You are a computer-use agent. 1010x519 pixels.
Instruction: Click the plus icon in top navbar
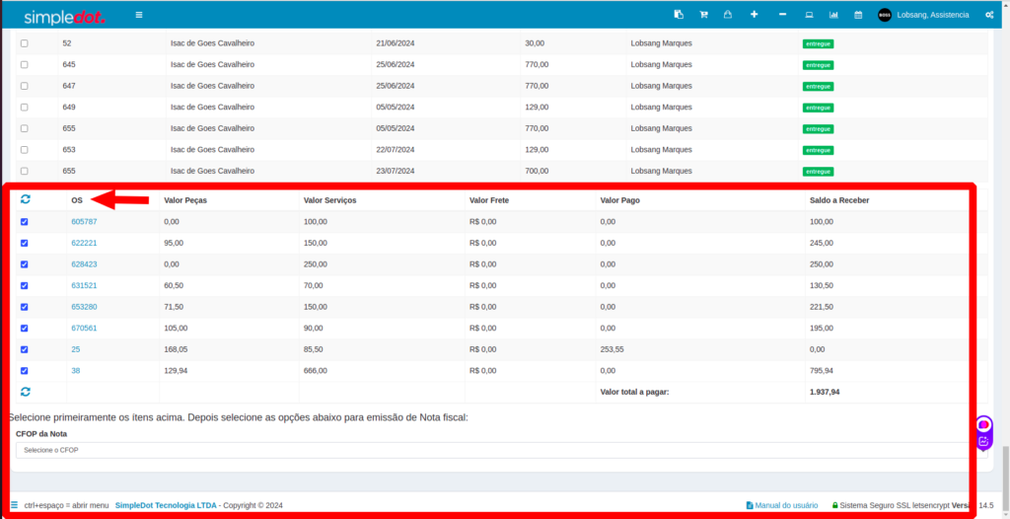[755, 15]
